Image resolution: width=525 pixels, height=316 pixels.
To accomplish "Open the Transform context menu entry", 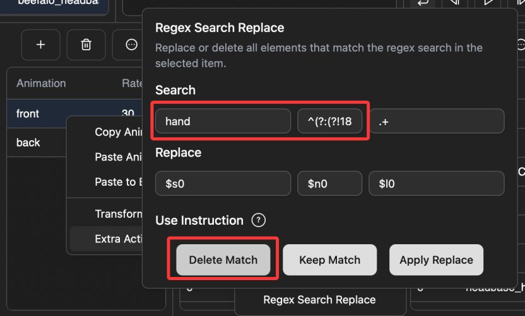I will pyautogui.click(x=118, y=214).
